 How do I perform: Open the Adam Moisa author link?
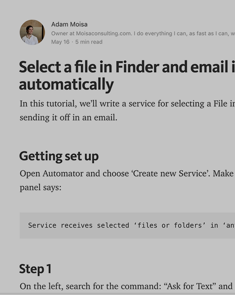point(69,24)
